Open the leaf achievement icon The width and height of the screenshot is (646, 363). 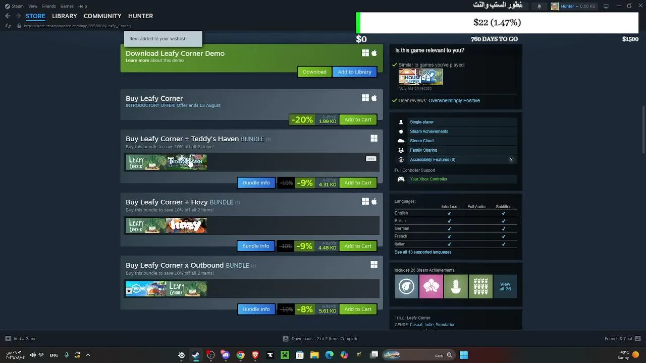pyautogui.click(x=406, y=286)
